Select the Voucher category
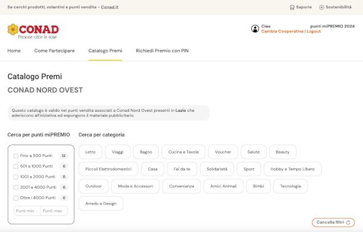363x232 pixels. [223, 152]
